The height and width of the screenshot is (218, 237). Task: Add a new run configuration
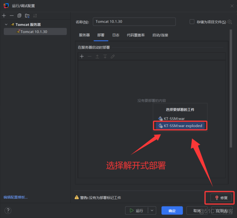4,15
